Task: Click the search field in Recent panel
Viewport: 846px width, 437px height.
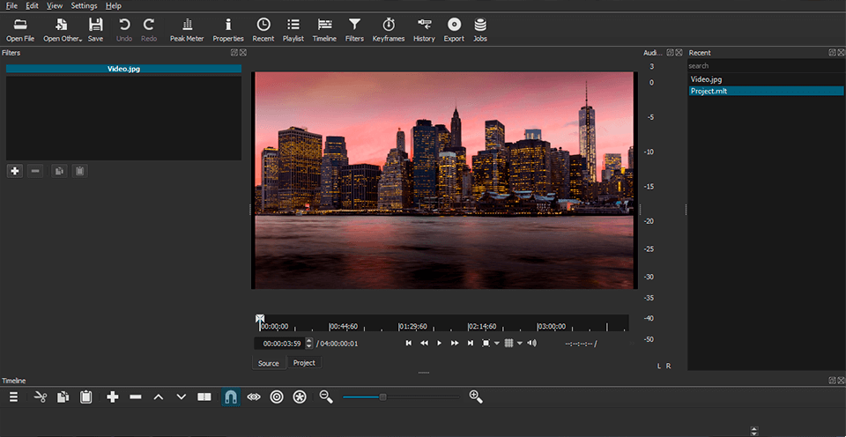Action: pos(766,66)
